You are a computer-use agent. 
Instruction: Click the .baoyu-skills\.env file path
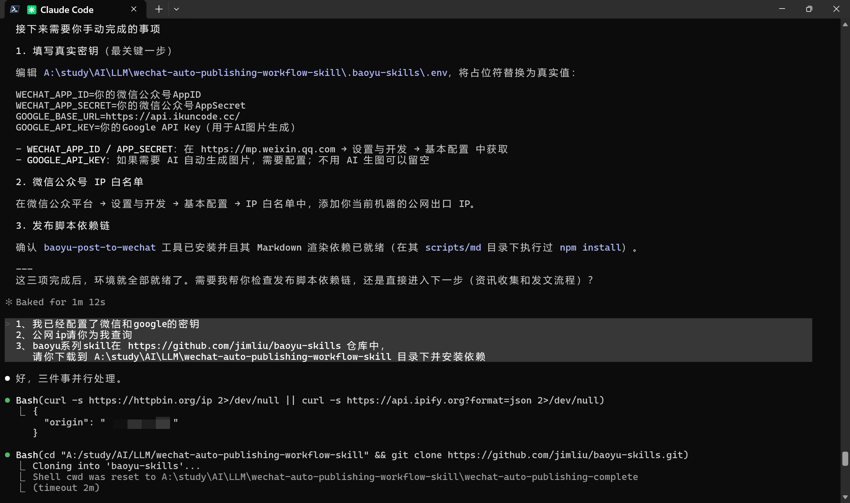245,73
